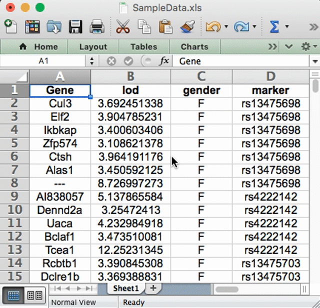The height and width of the screenshot is (308, 320).
Task: Confirm formula entry with checkmark button
Action: click(128, 61)
